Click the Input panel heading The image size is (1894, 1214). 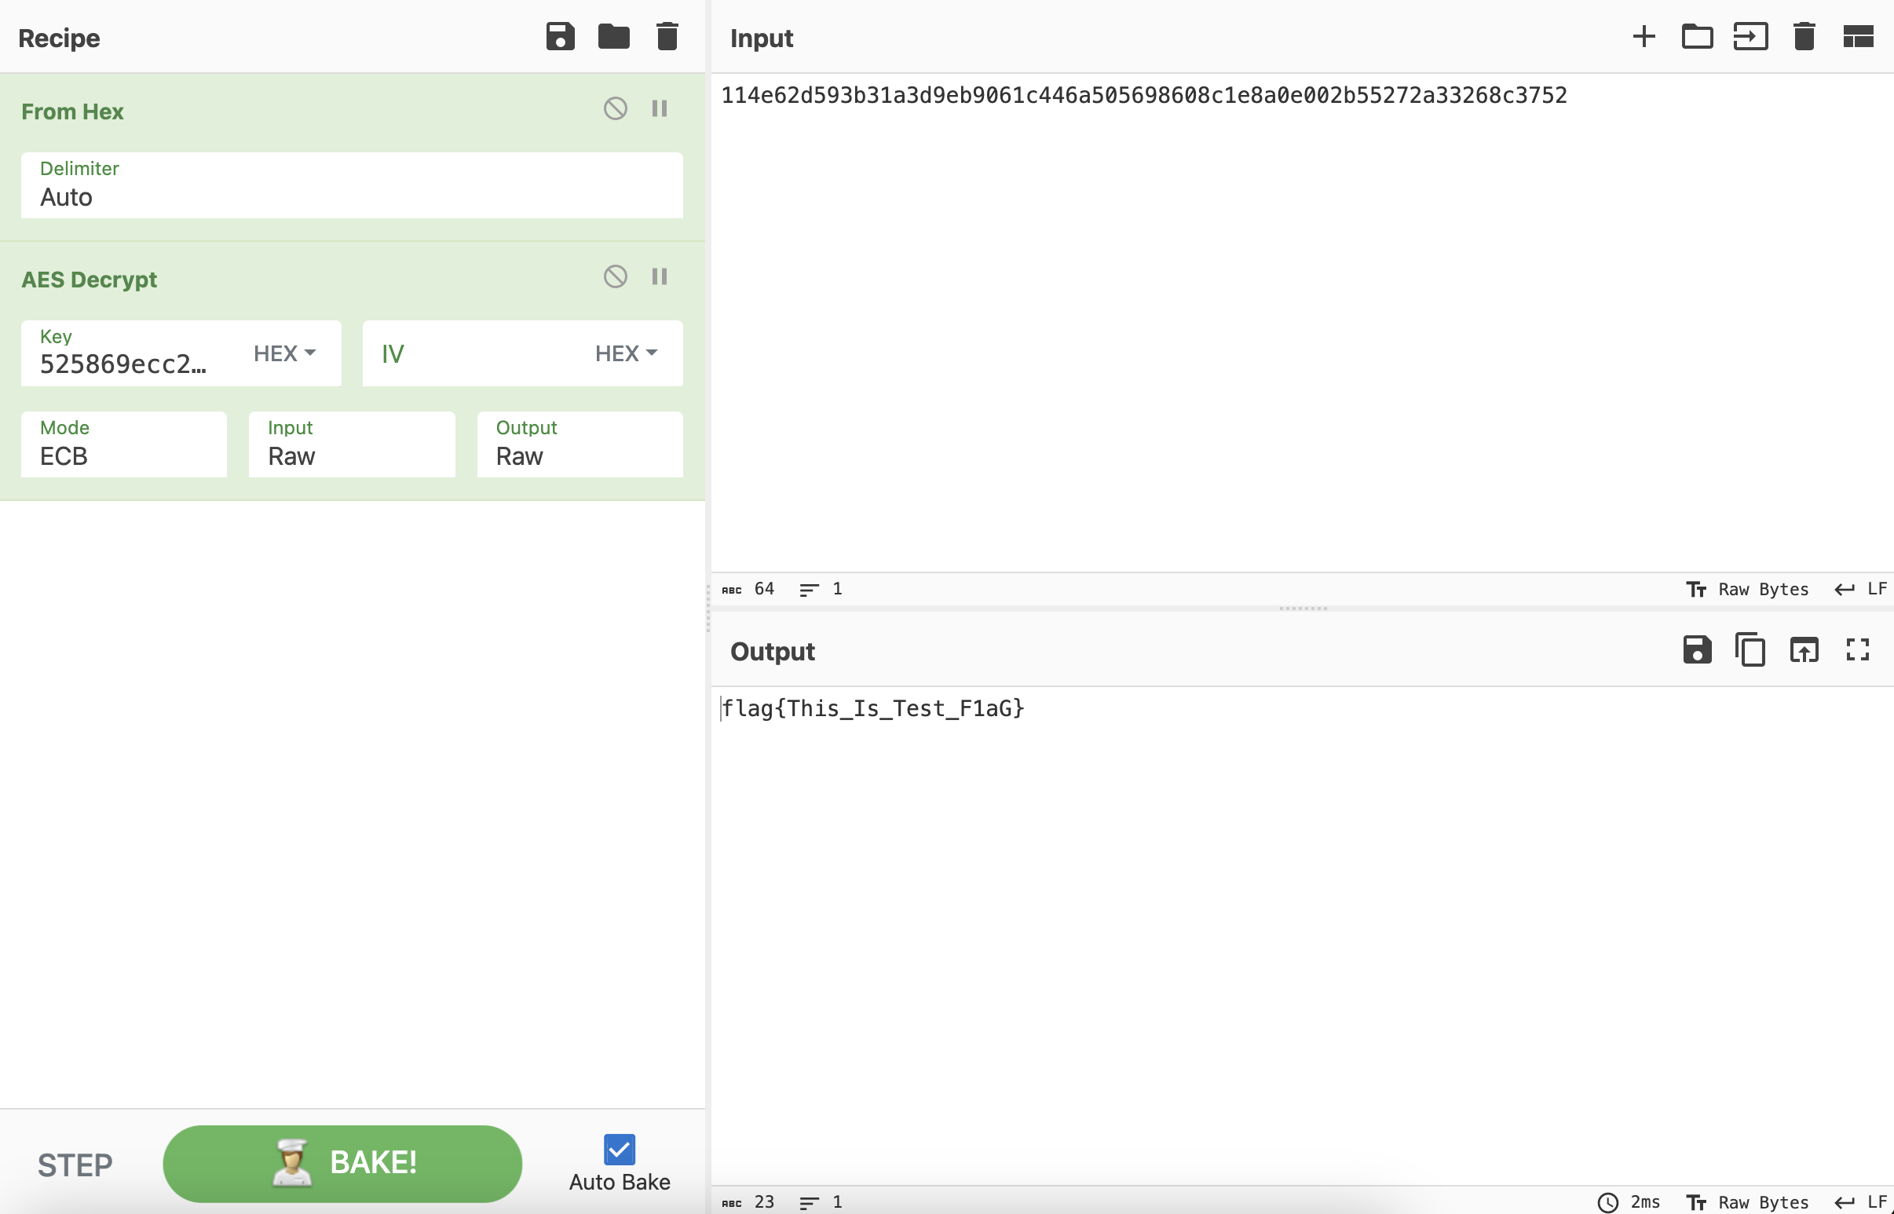pyautogui.click(x=762, y=38)
